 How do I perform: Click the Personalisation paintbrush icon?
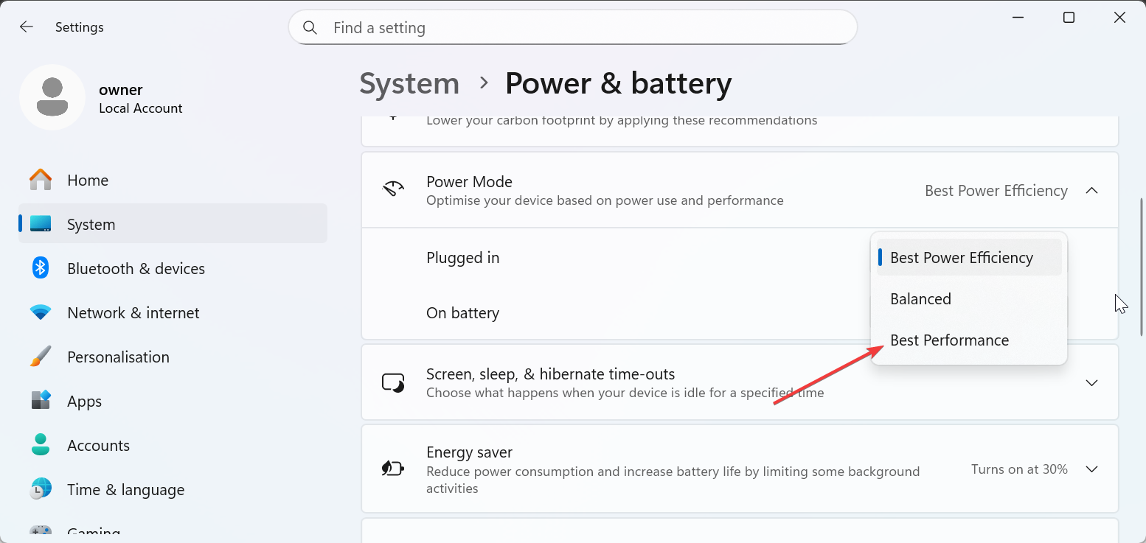pyautogui.click(x=41, y=357)
